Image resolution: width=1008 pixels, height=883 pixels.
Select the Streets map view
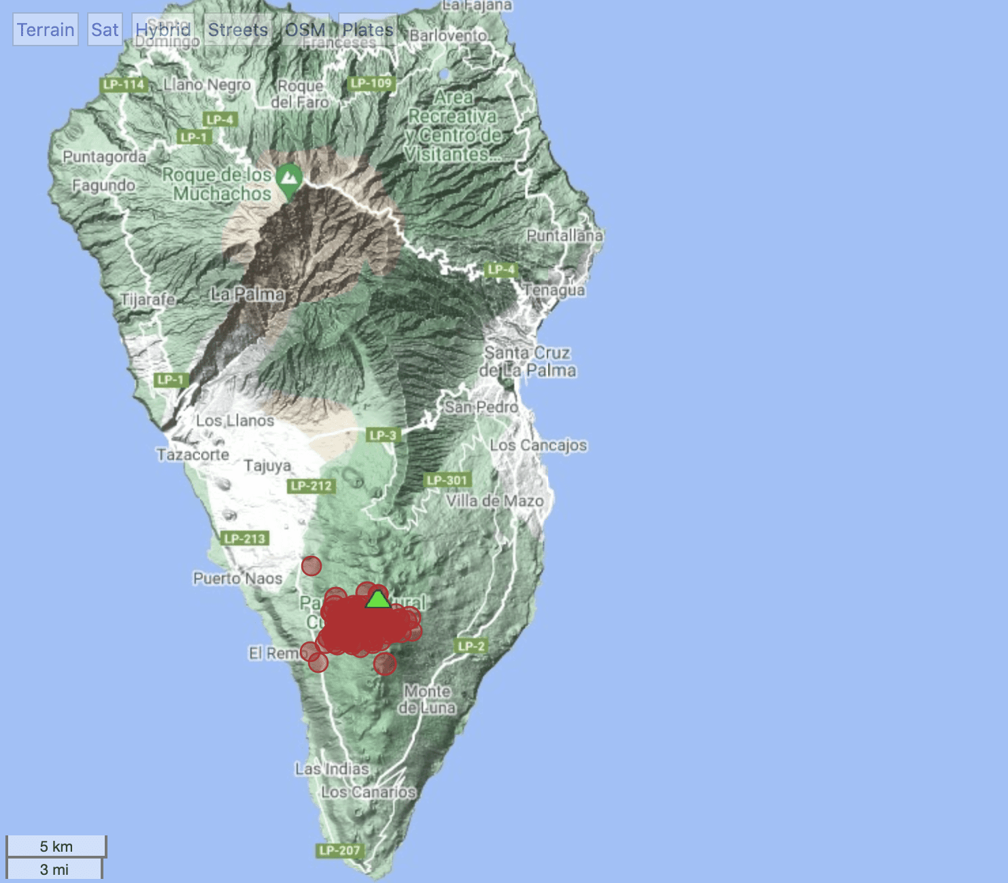point(238,30)
